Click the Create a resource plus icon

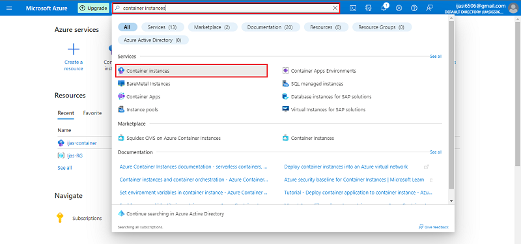coord(74,49)
